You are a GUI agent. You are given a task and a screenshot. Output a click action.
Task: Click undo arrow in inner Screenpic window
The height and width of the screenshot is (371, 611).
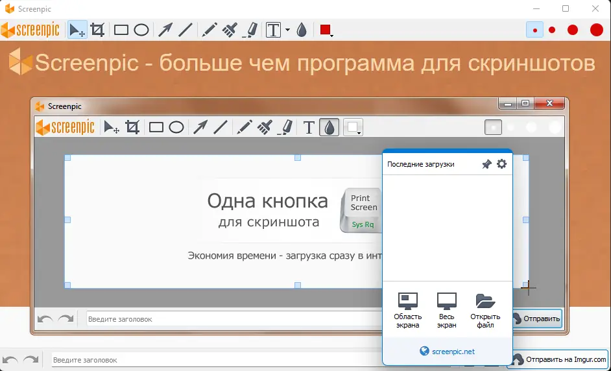[x=45, y=318]
